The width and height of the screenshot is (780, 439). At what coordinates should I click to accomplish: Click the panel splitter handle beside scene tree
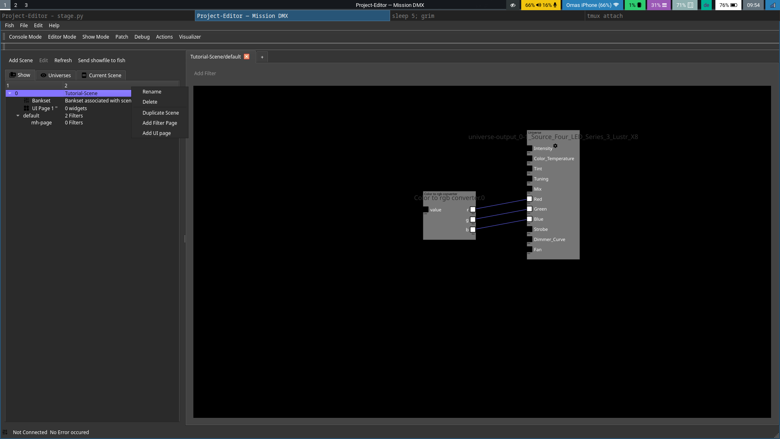click(x=185, y=239)
